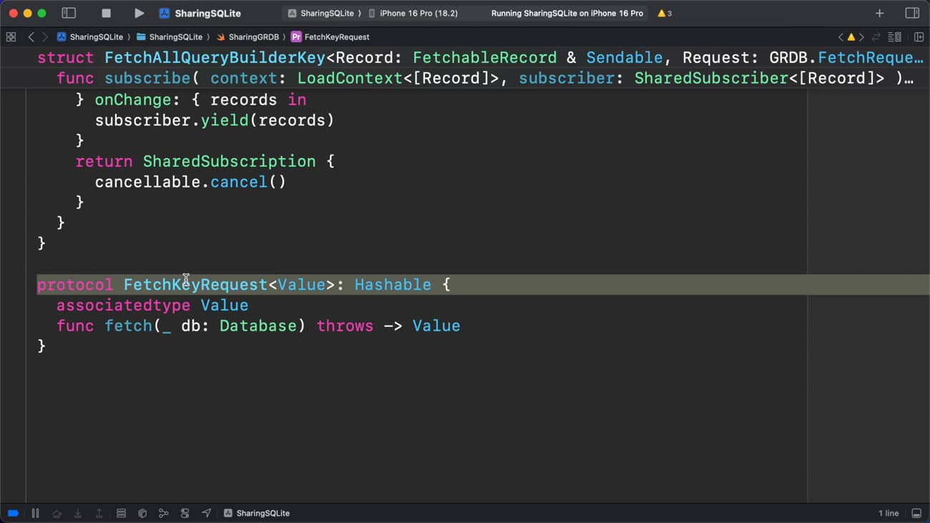Toggle the debug area at bottom right

[x=916, y=513]
